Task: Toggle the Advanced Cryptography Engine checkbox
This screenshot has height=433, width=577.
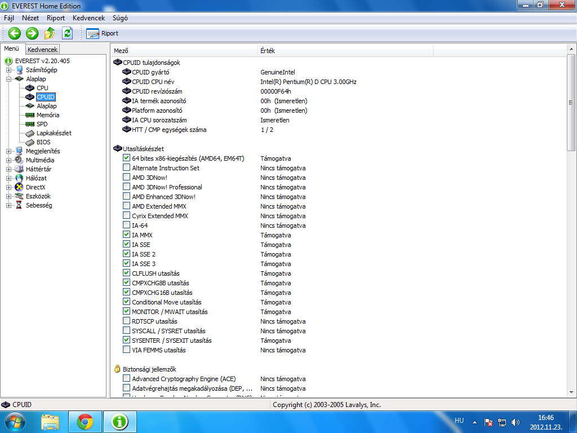Action: 126,378
